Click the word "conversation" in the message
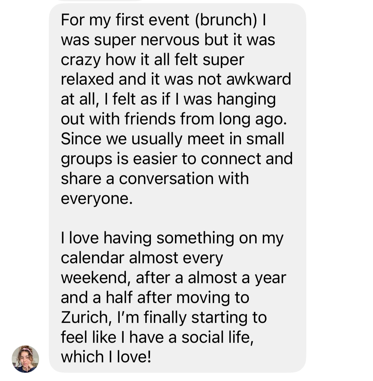This screenshot has width=373, height=381. coord(167,179)
